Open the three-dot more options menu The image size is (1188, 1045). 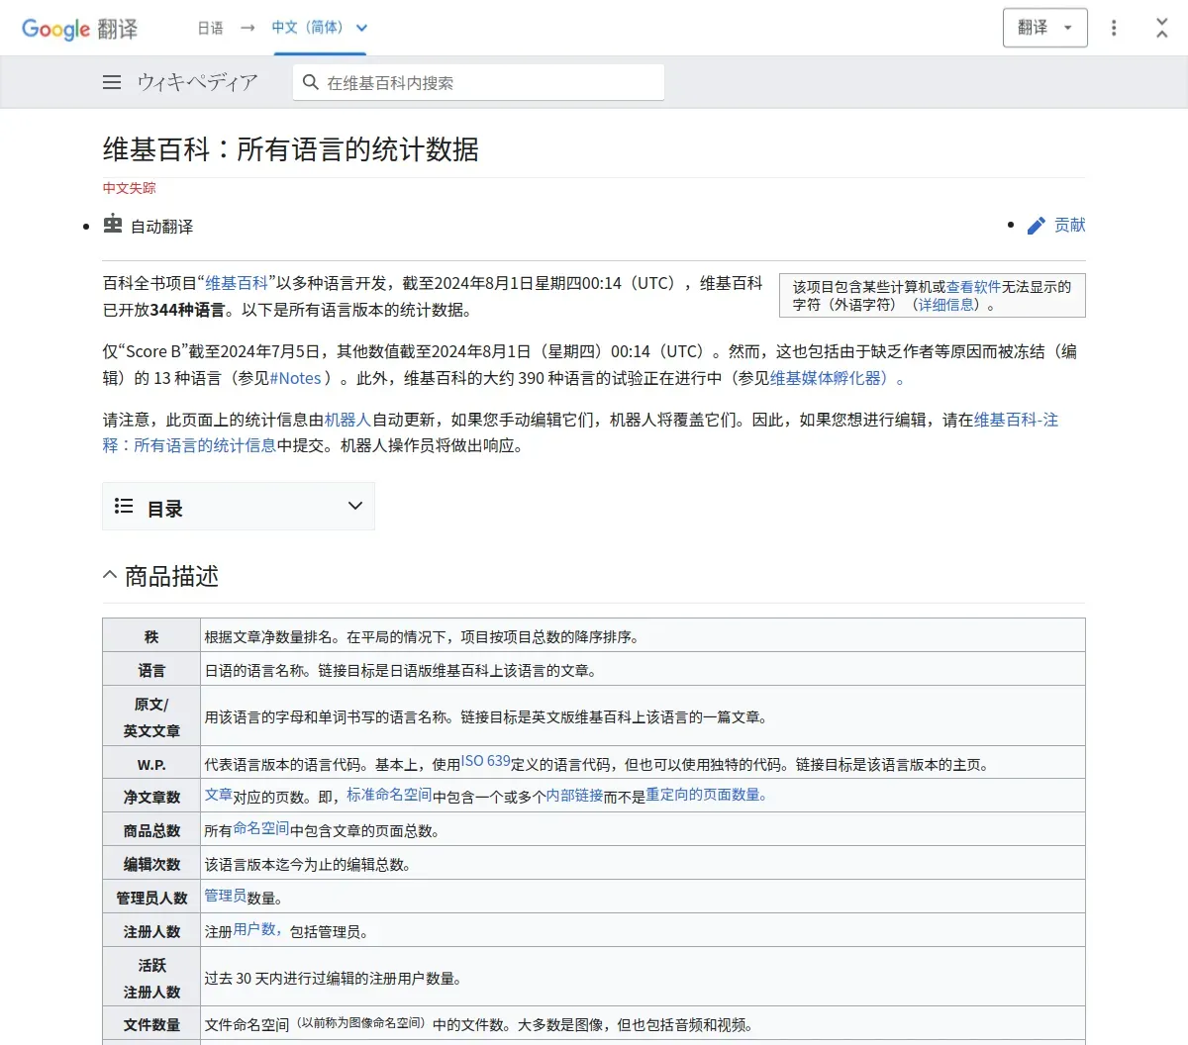pos(1114,28)
